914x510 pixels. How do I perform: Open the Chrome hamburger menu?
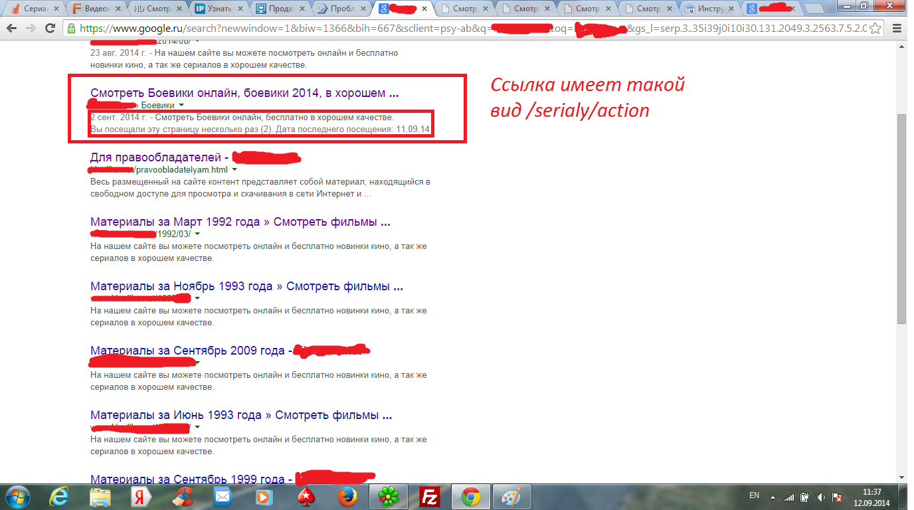897,29
